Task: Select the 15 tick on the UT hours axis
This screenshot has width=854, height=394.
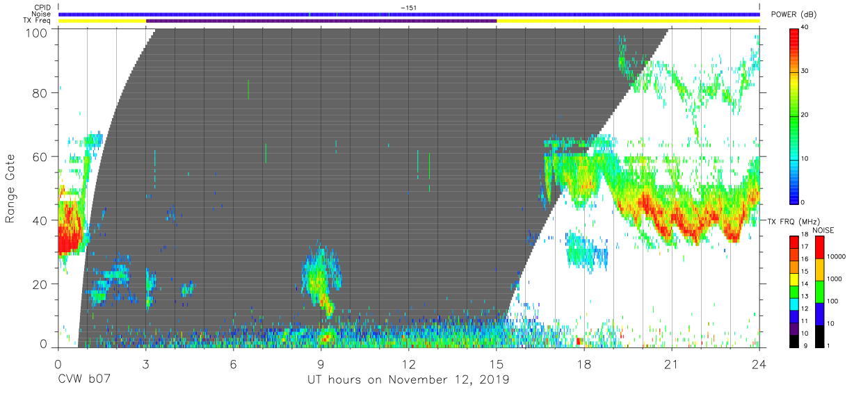Action: [x=497, y=363]
